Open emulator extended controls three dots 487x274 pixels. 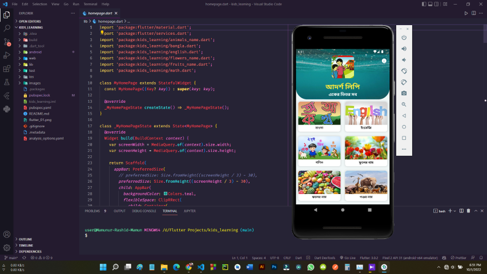(404, 149)
